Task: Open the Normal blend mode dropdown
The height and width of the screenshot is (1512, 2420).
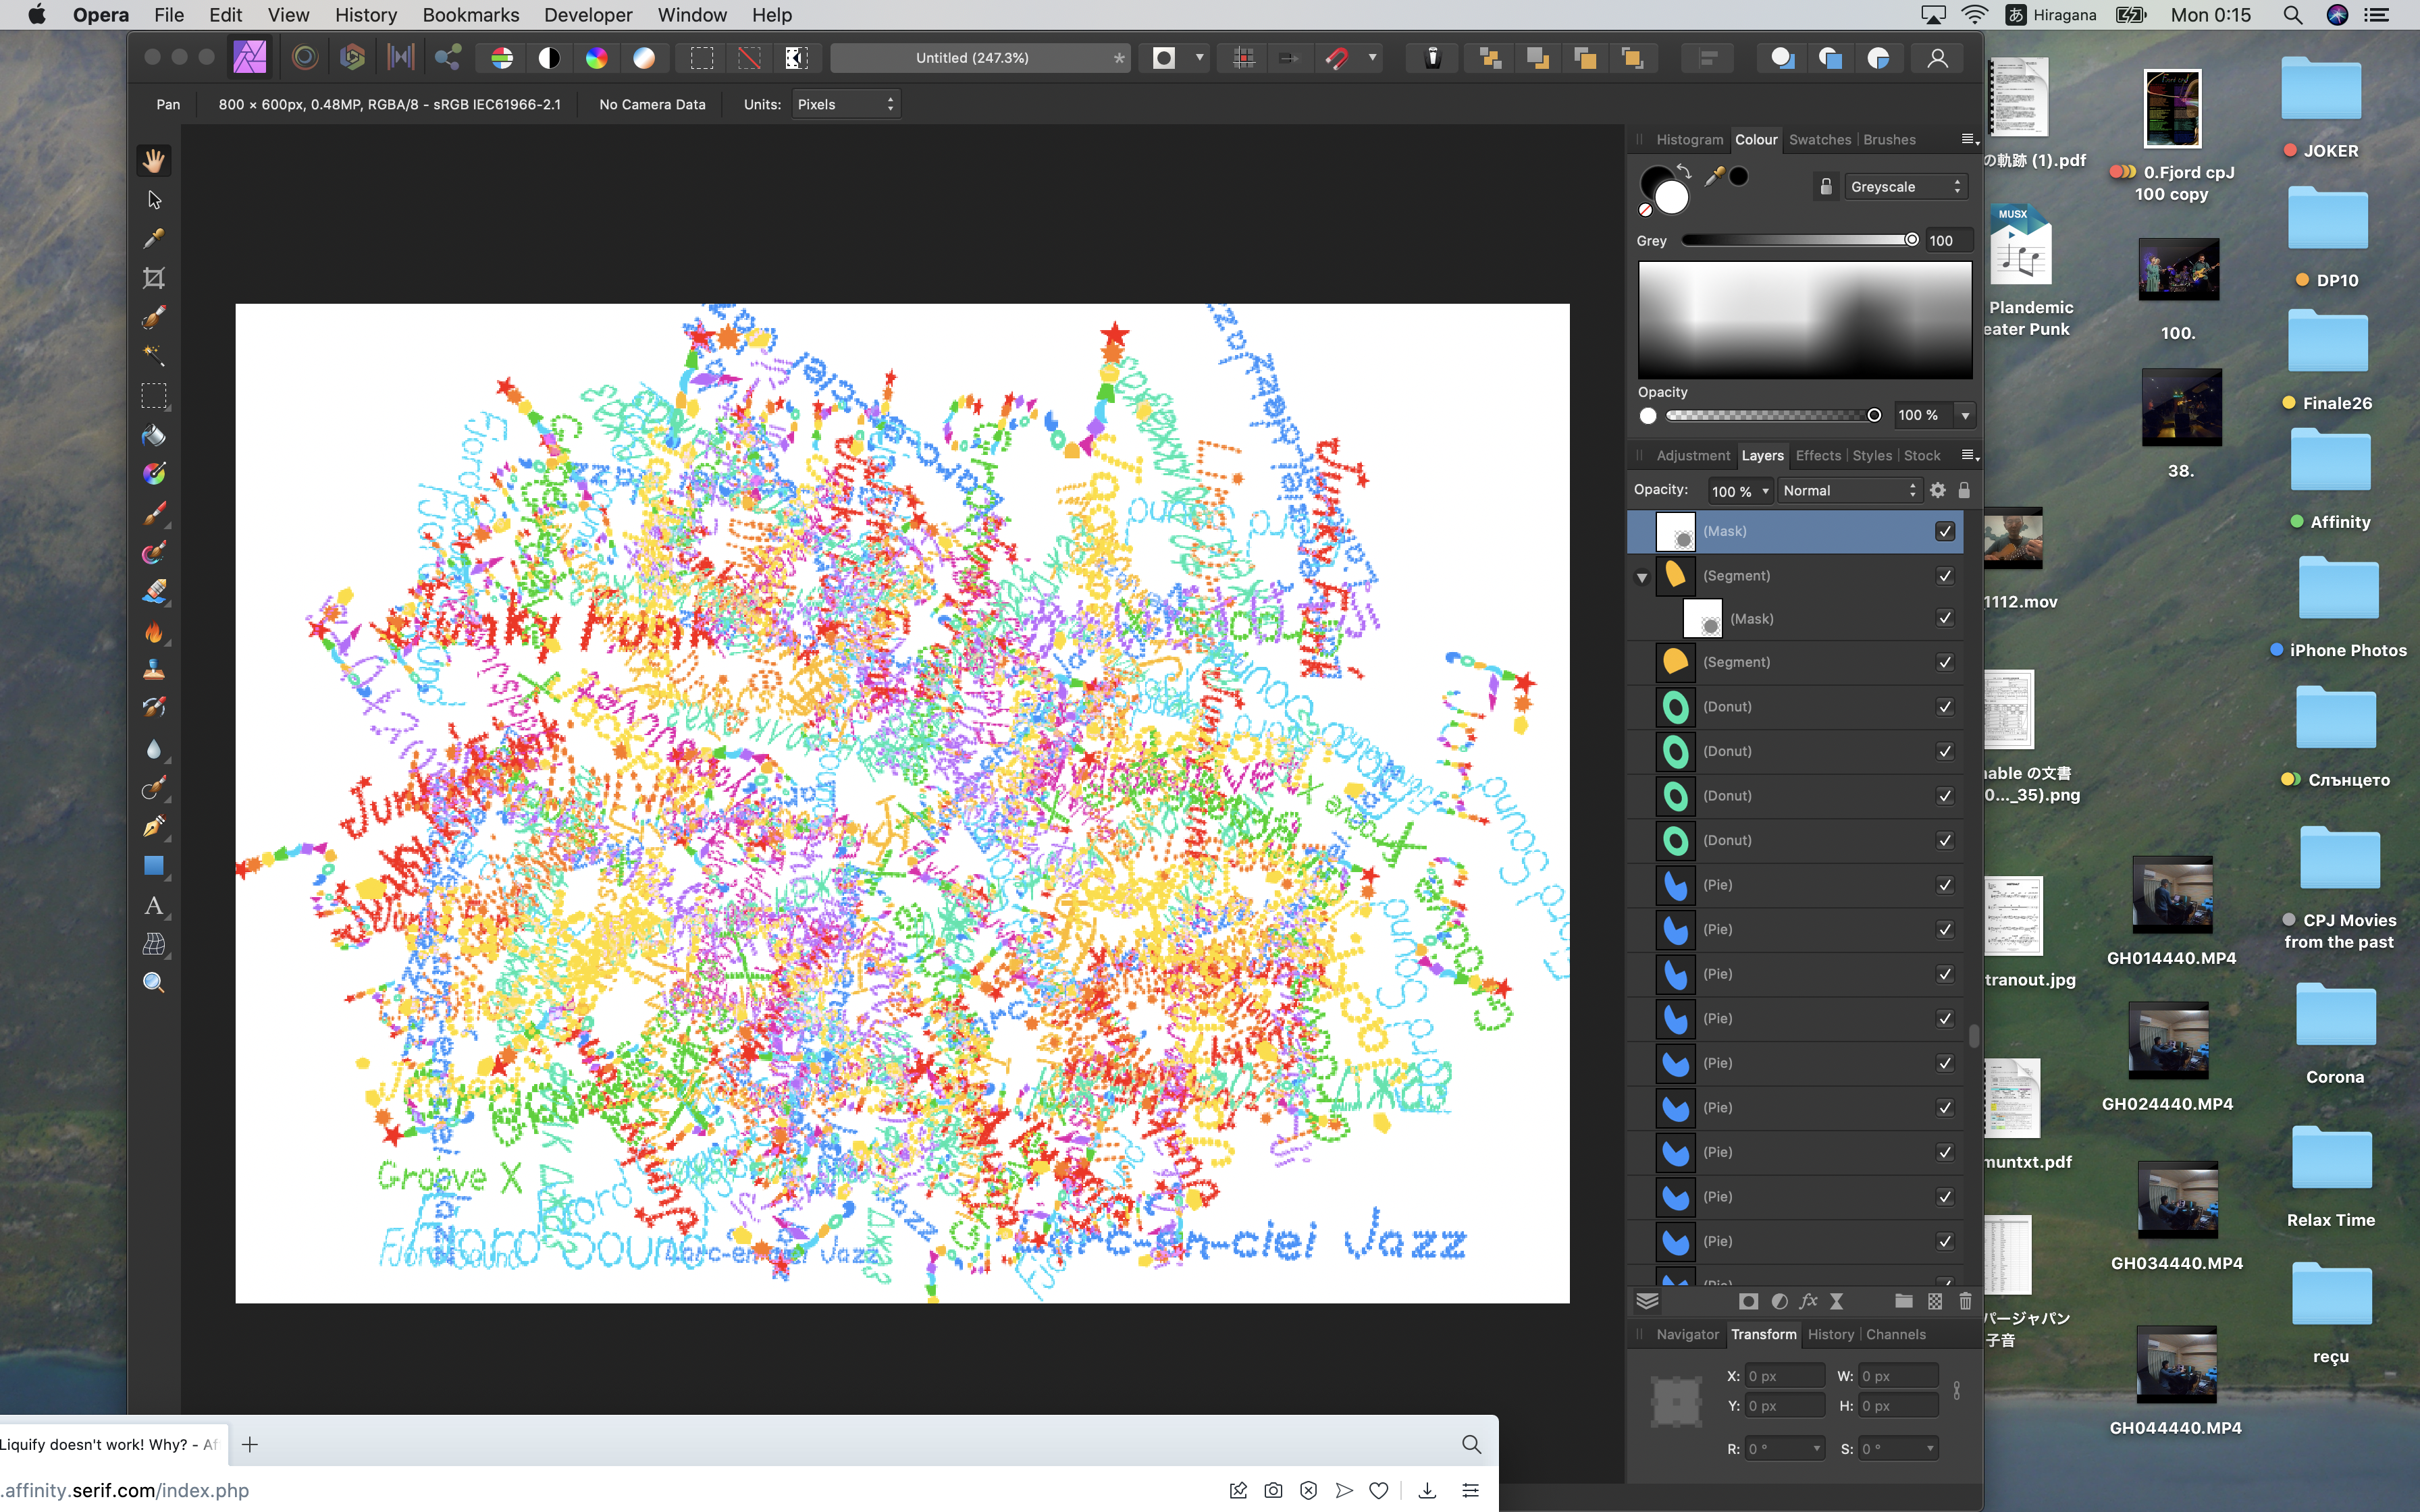Action: pos(1850,490)
